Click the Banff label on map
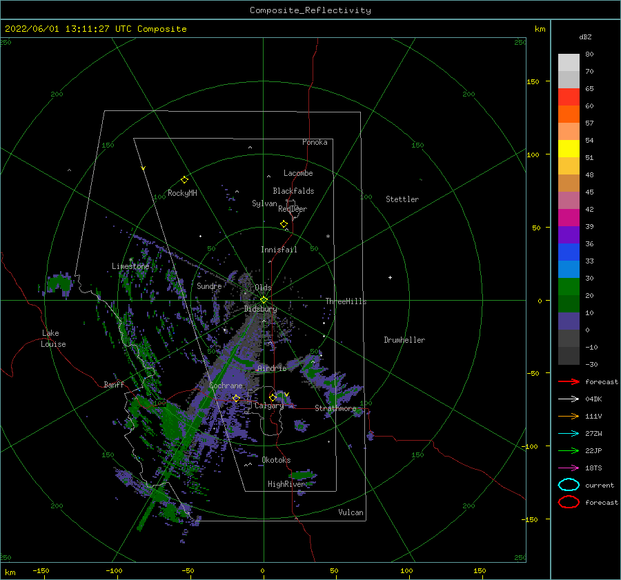This screenshot has width=621, height=580. click(114, 385)
